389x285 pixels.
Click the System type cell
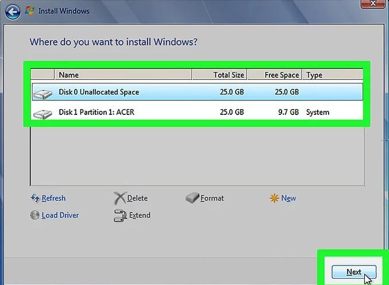[x=318, y=113]
